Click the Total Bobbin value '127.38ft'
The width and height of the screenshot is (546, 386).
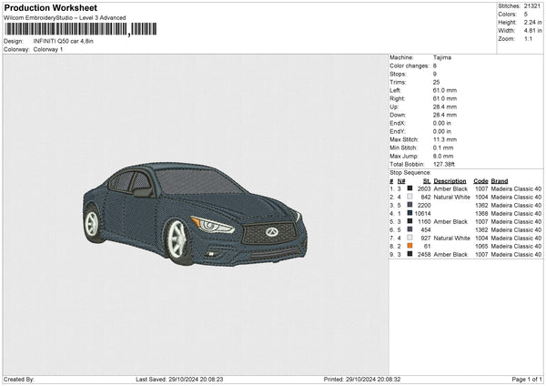coord(444,165)
